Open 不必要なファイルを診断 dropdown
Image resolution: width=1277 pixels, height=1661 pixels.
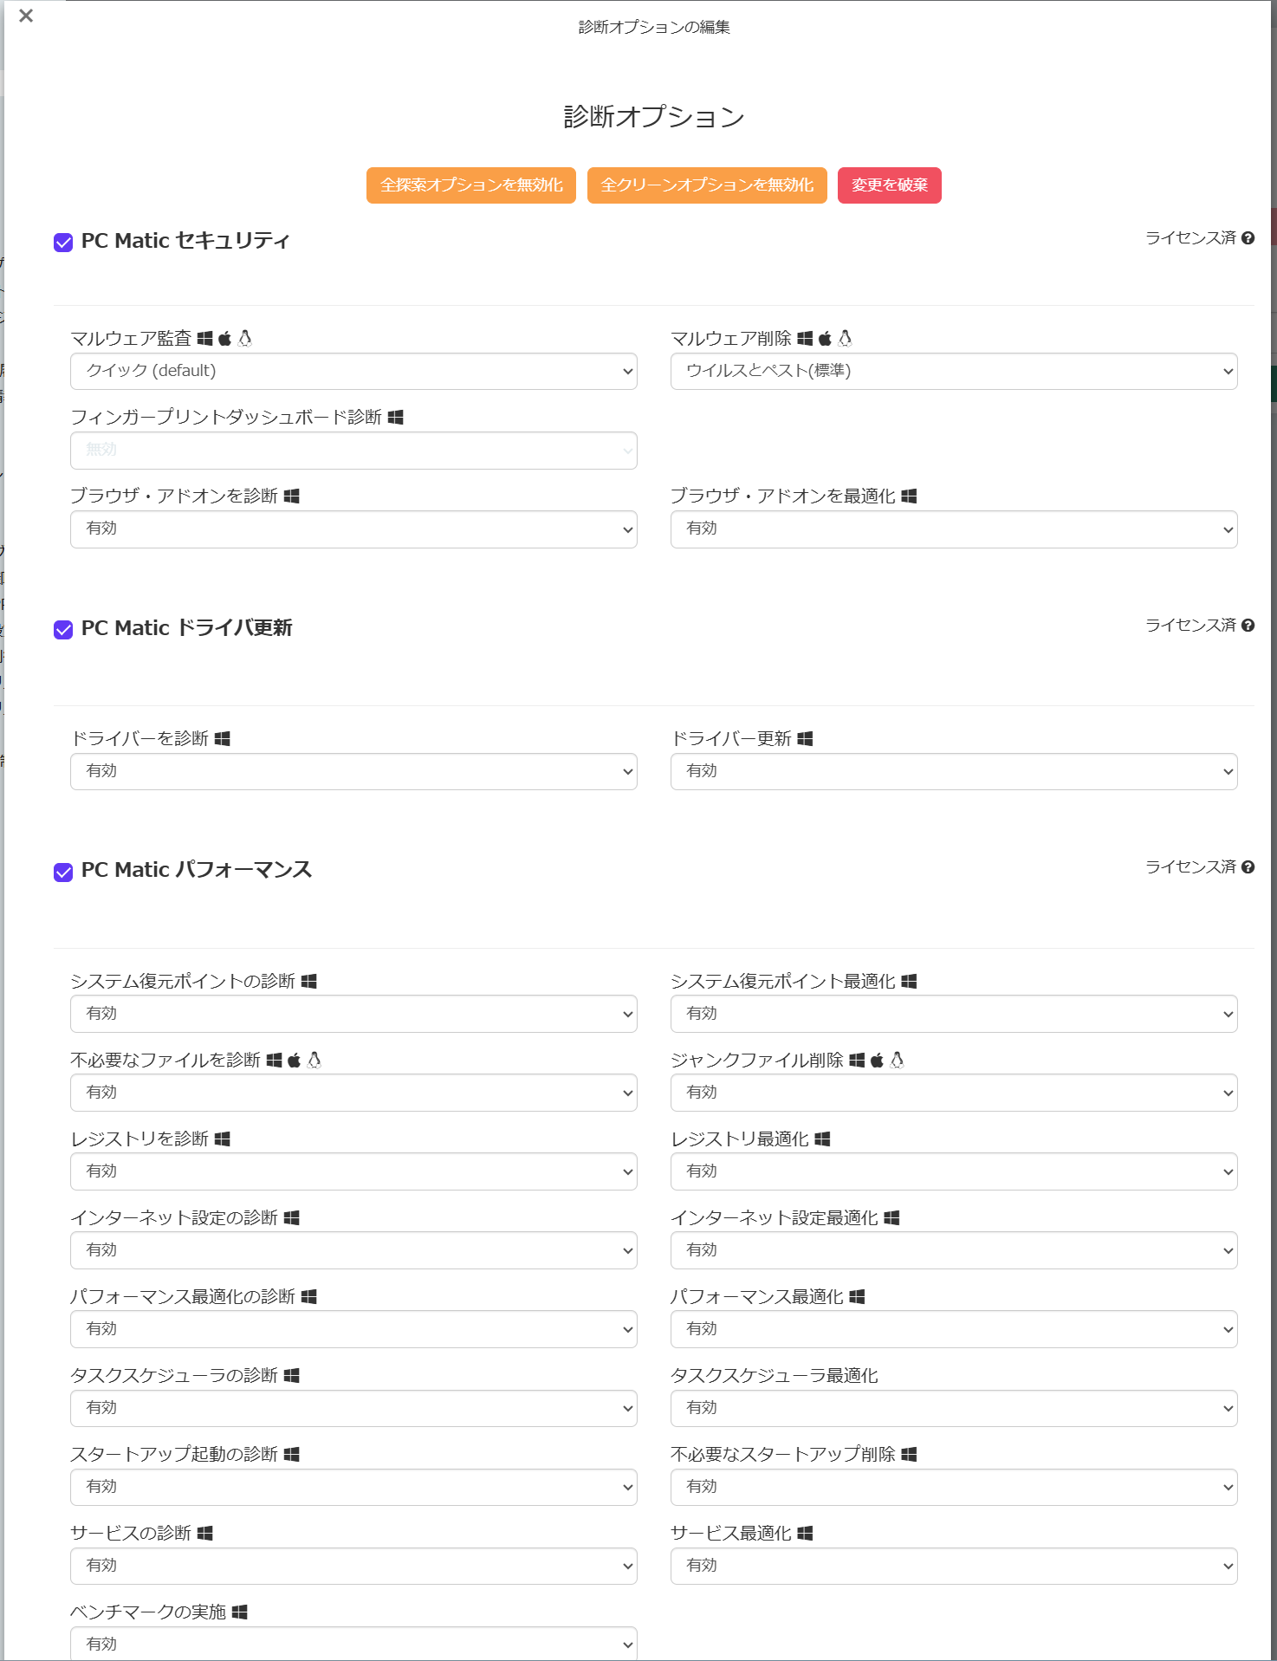point(353,1093)
